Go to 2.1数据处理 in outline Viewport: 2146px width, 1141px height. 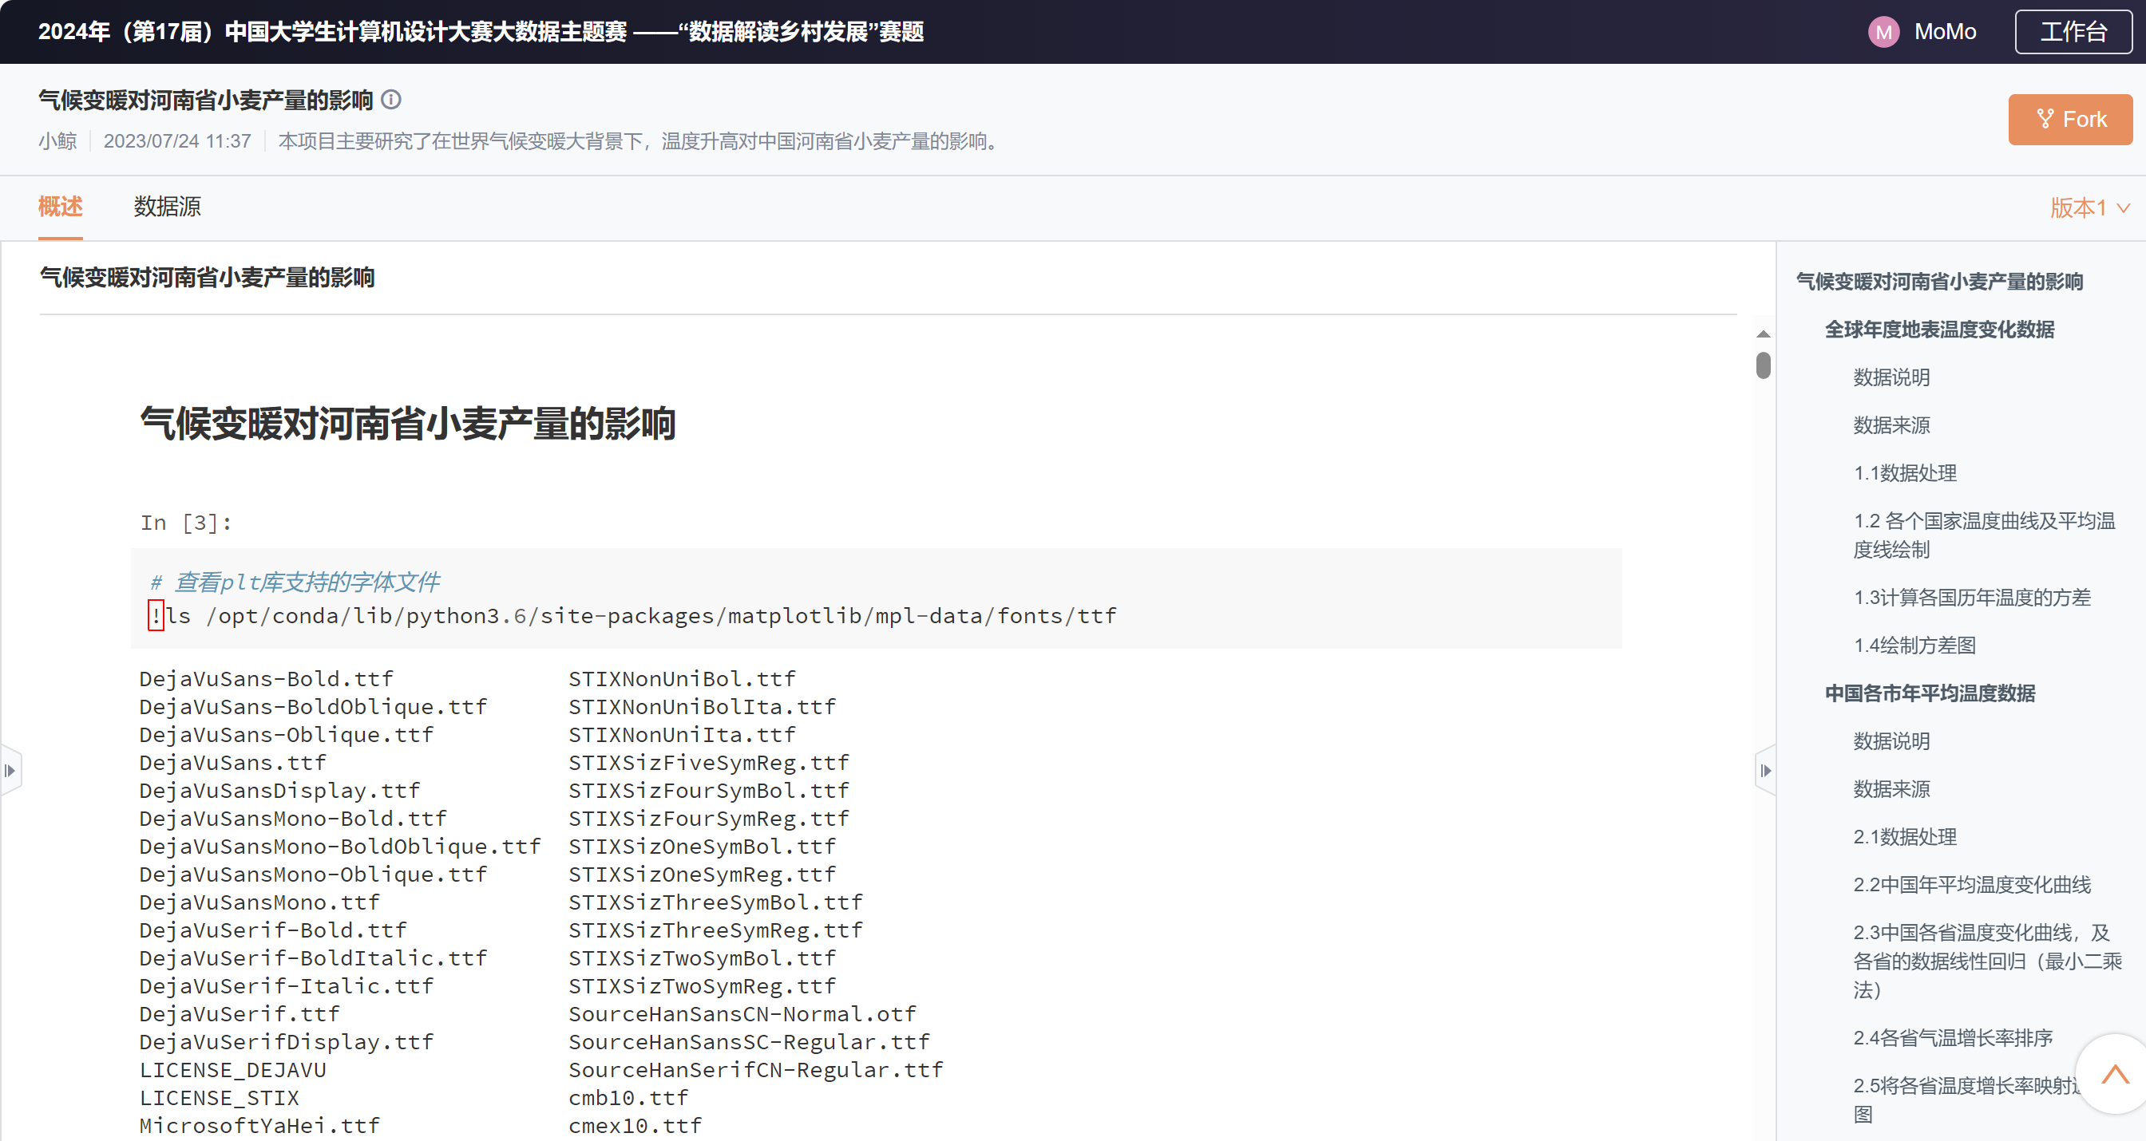[x=1904, y=837]
